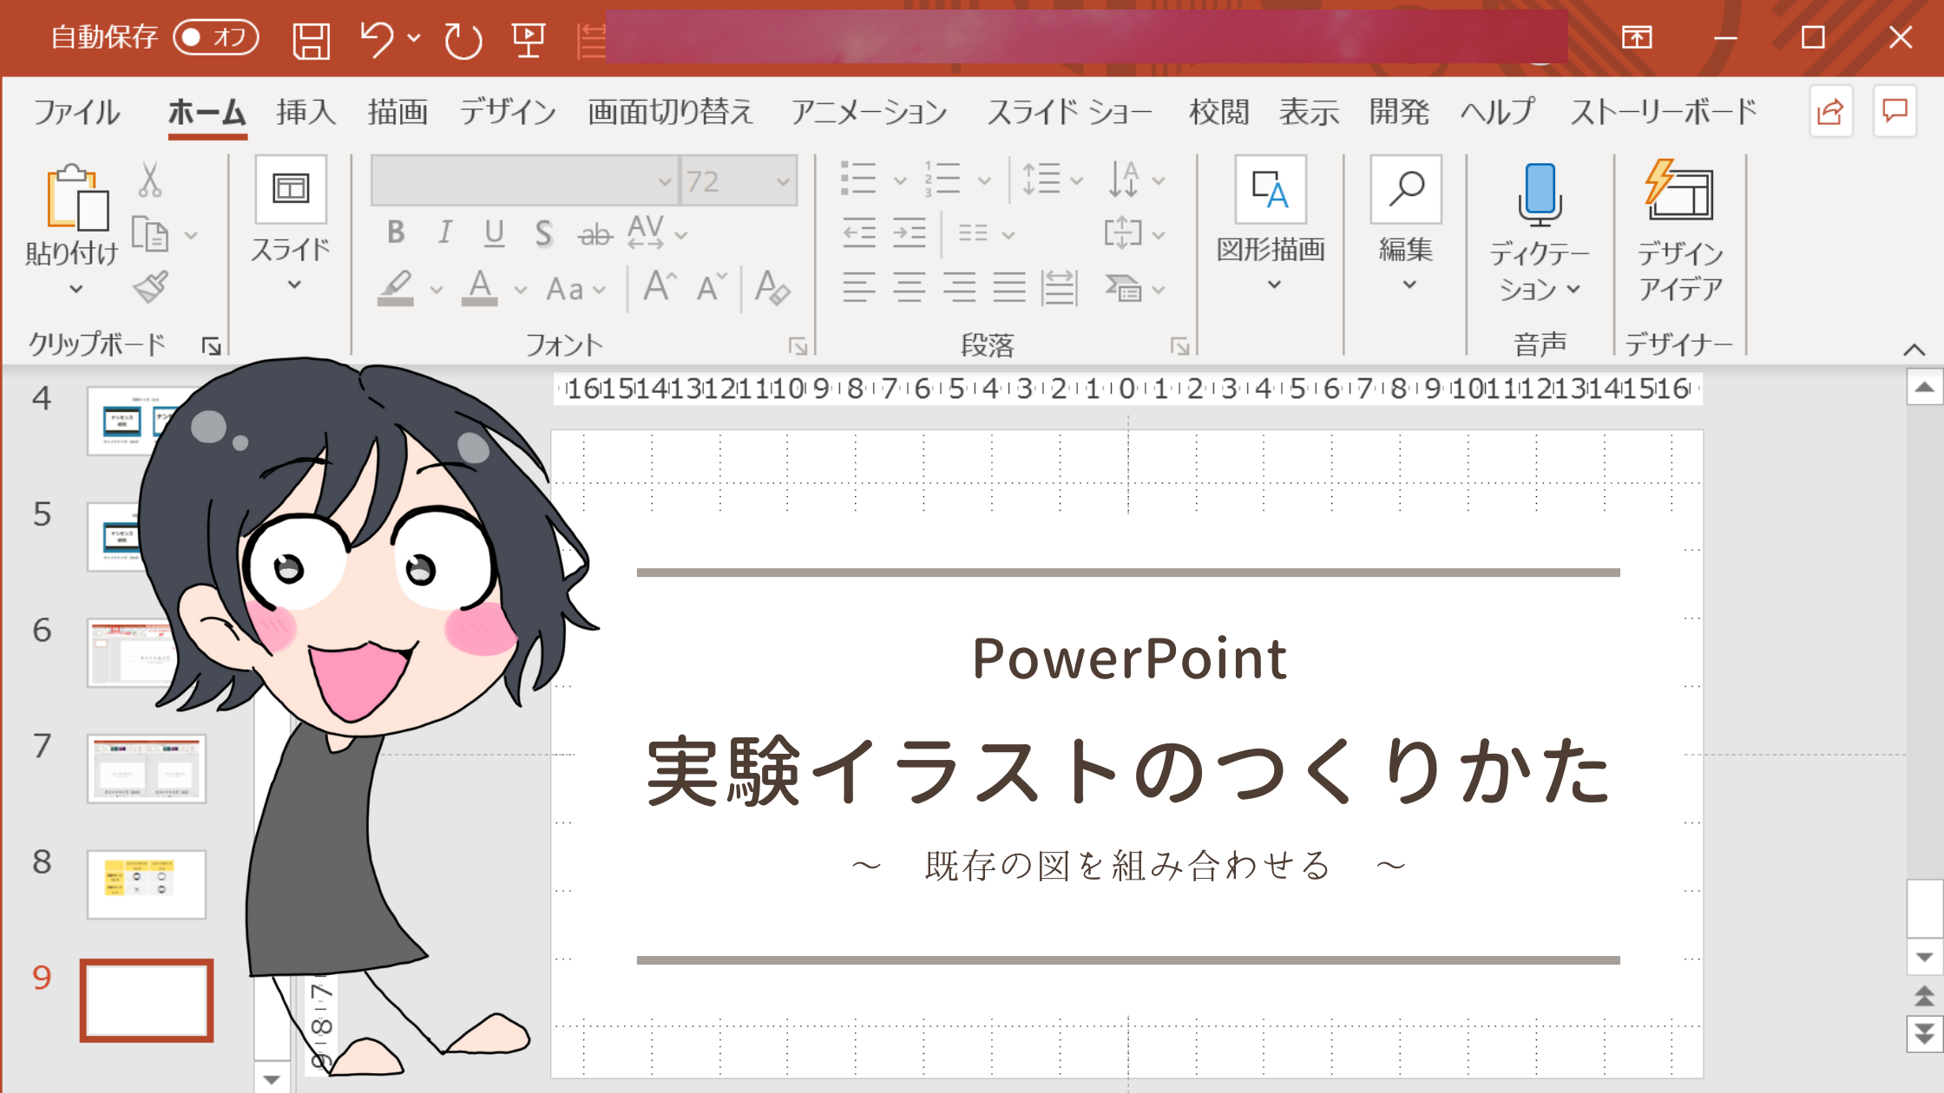Toggle strikethrough formatting
Viewport: 1944px width, 1093px height.
tap(595, 233)
